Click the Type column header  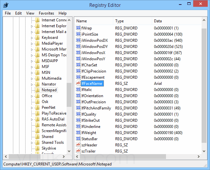coord(132,21)
